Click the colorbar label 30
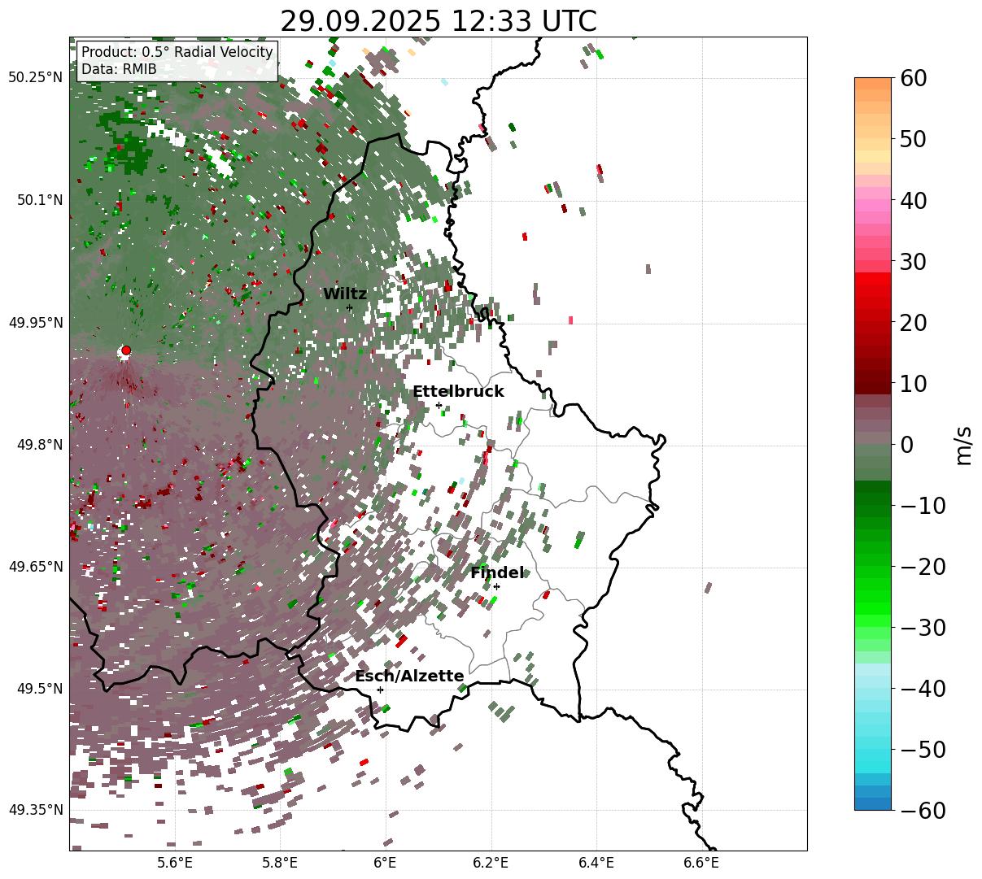The image size is (982, 879). coord(914,261)
